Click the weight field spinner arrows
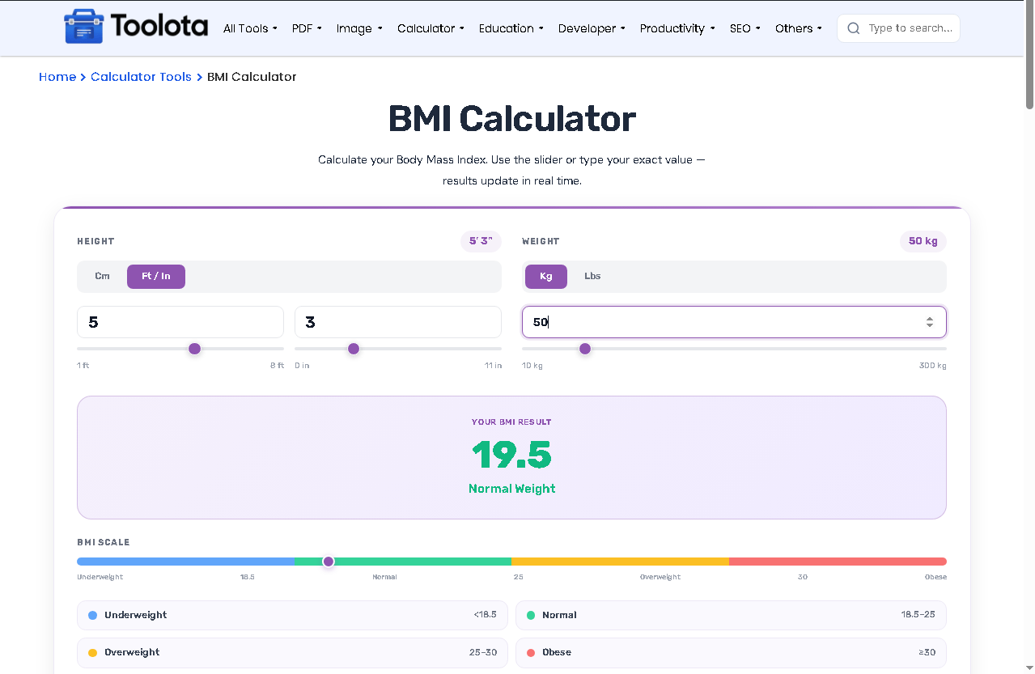1035x674 pixels. (930, 322)
